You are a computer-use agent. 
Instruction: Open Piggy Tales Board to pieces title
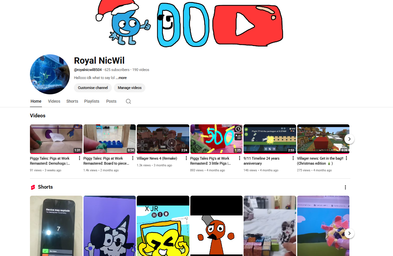(106, 161)
